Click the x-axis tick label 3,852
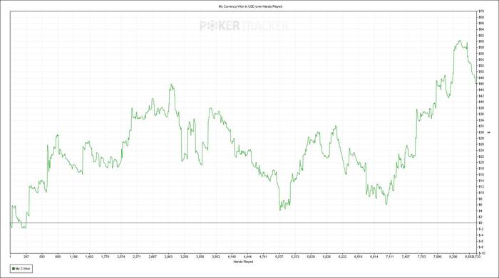This screenshot has width=499, height=278. pos(216,257)
